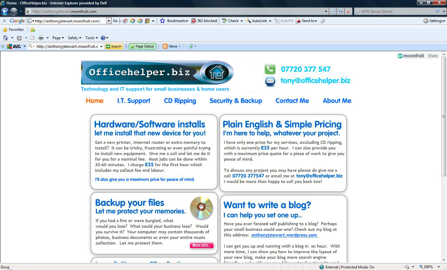Open the Tools menu in command bar
The image size is (447, 270).
click(91, 38)
